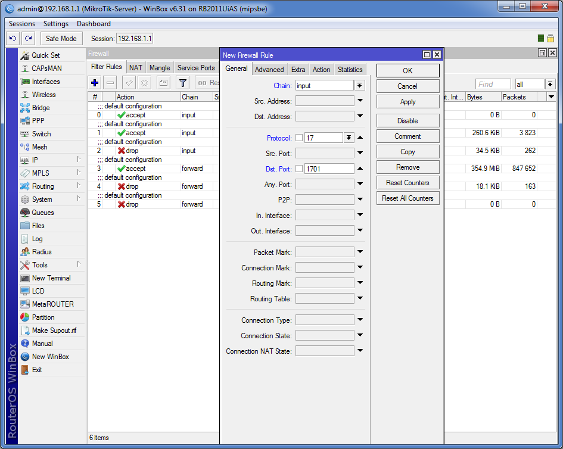Open Quick Set from the sidebar
Viewport: 563px width, 449px height.
click(x=45, y=55)
